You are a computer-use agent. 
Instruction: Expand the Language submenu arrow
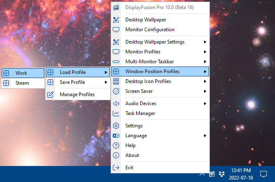205,136
